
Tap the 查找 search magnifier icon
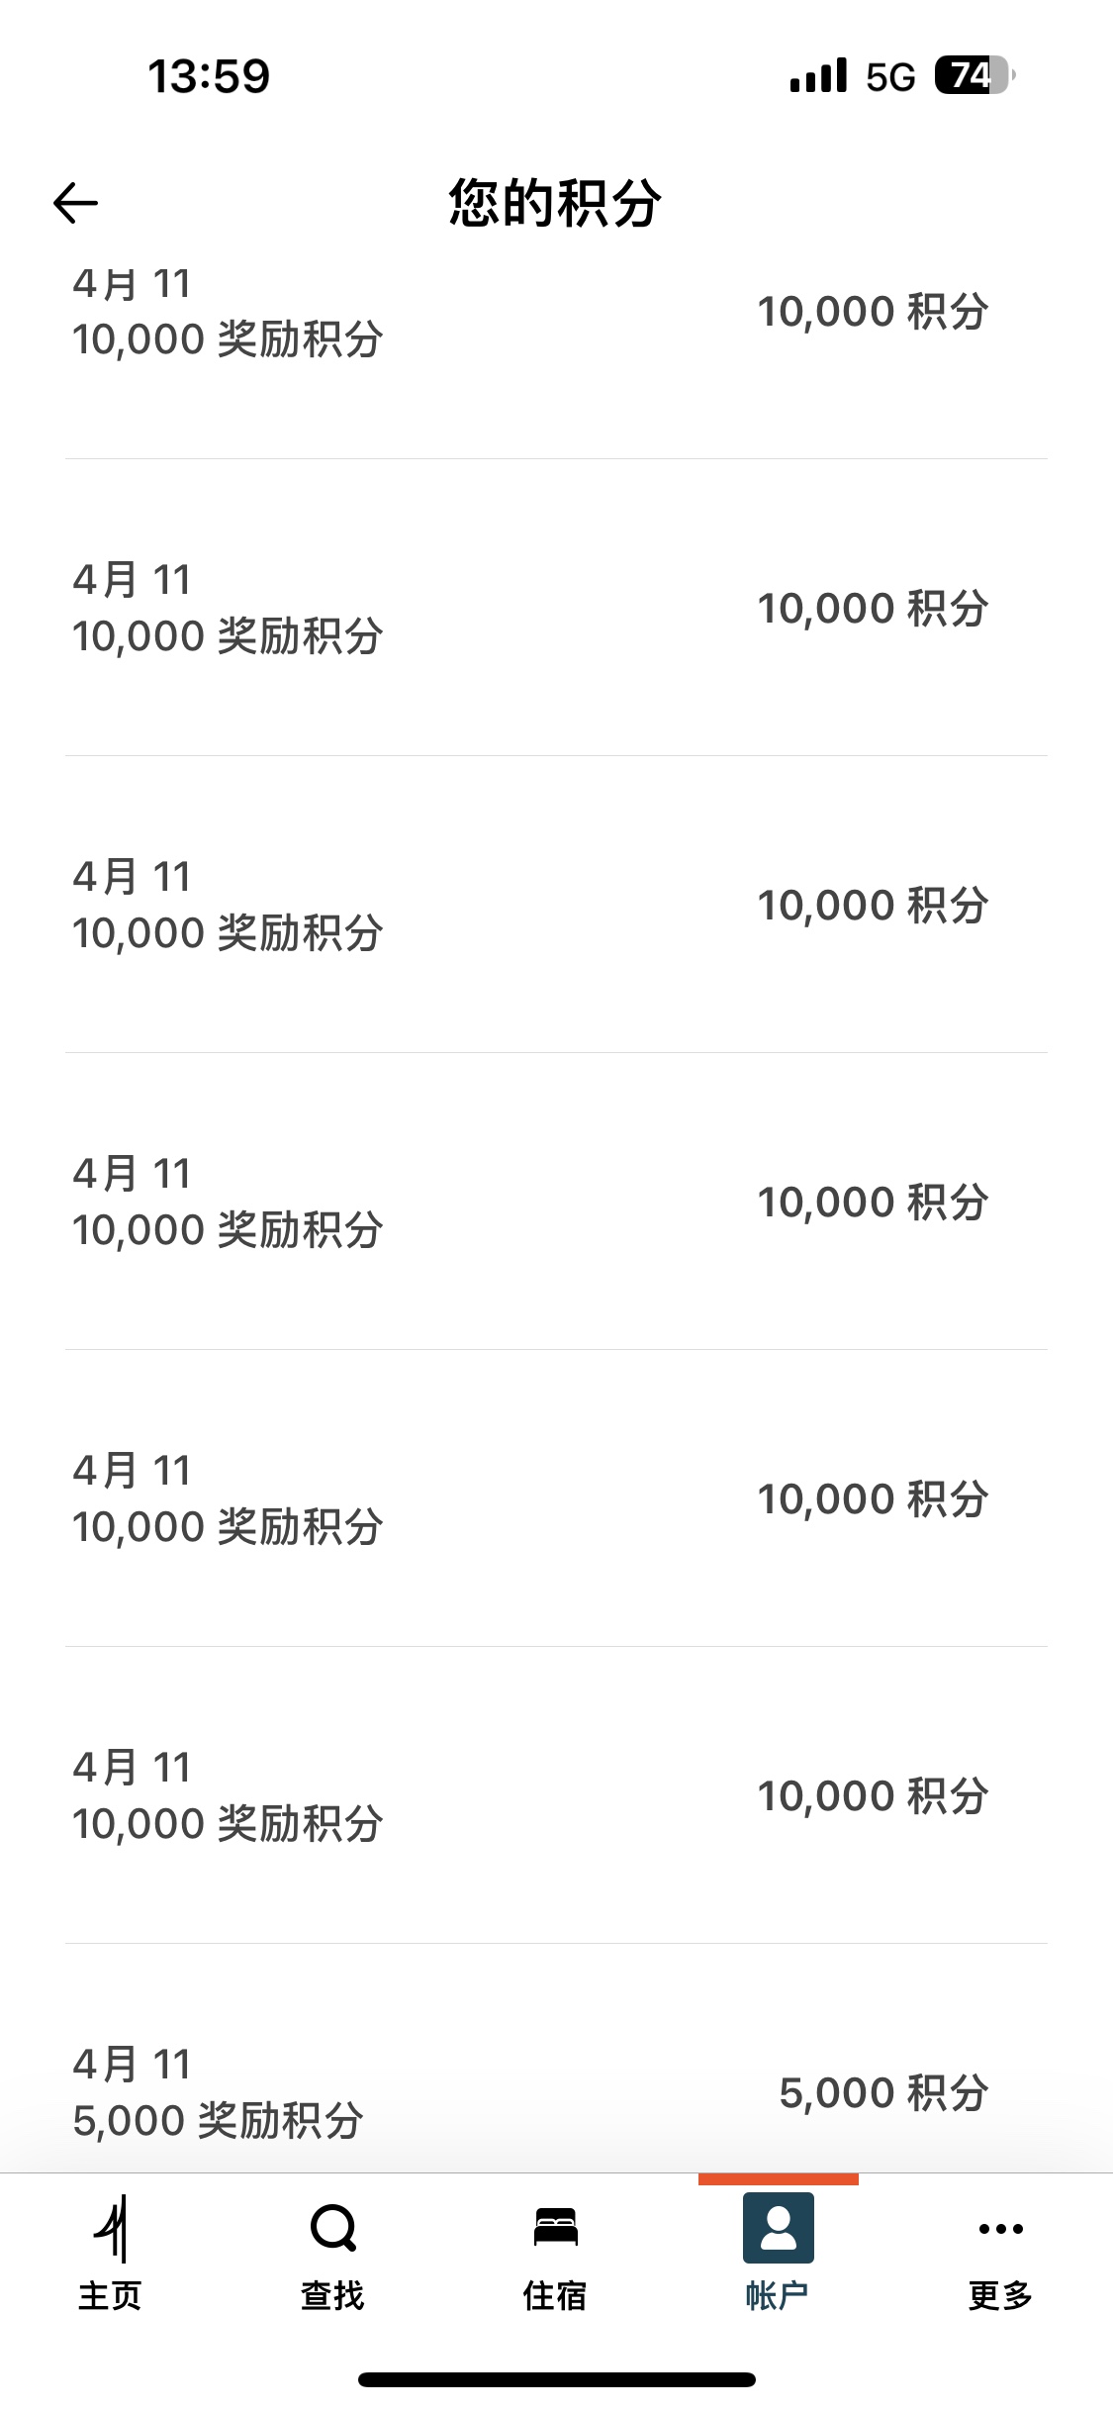point(333,2228)
